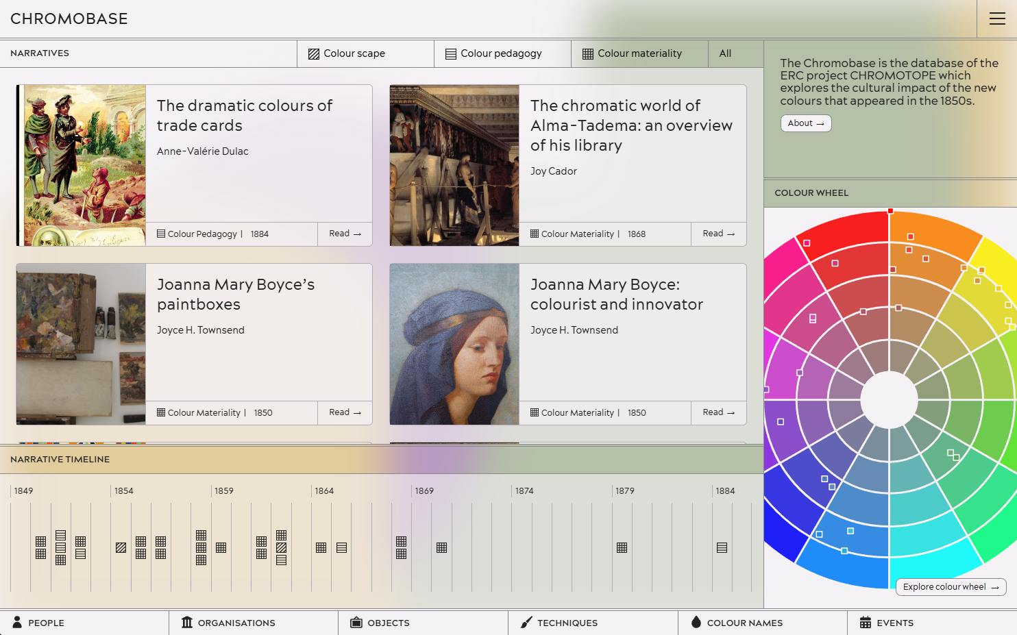Click the Chromobase description paragraph
The height and width of the screenshot is (635, 1017).
coord(889,82)
